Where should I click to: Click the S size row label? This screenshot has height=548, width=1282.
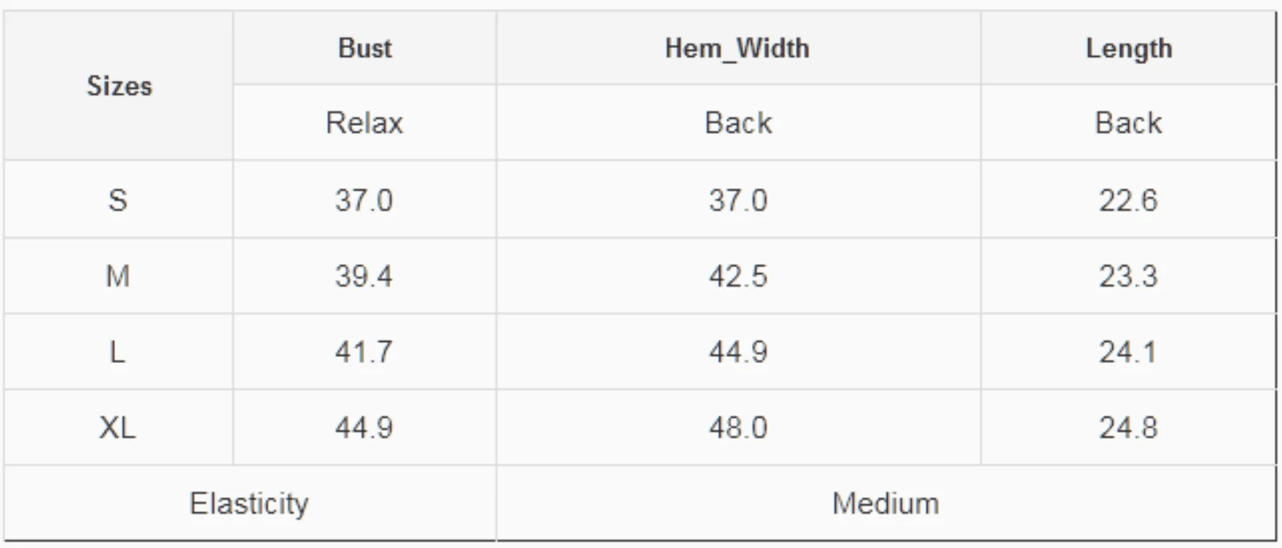pos(118,200)
